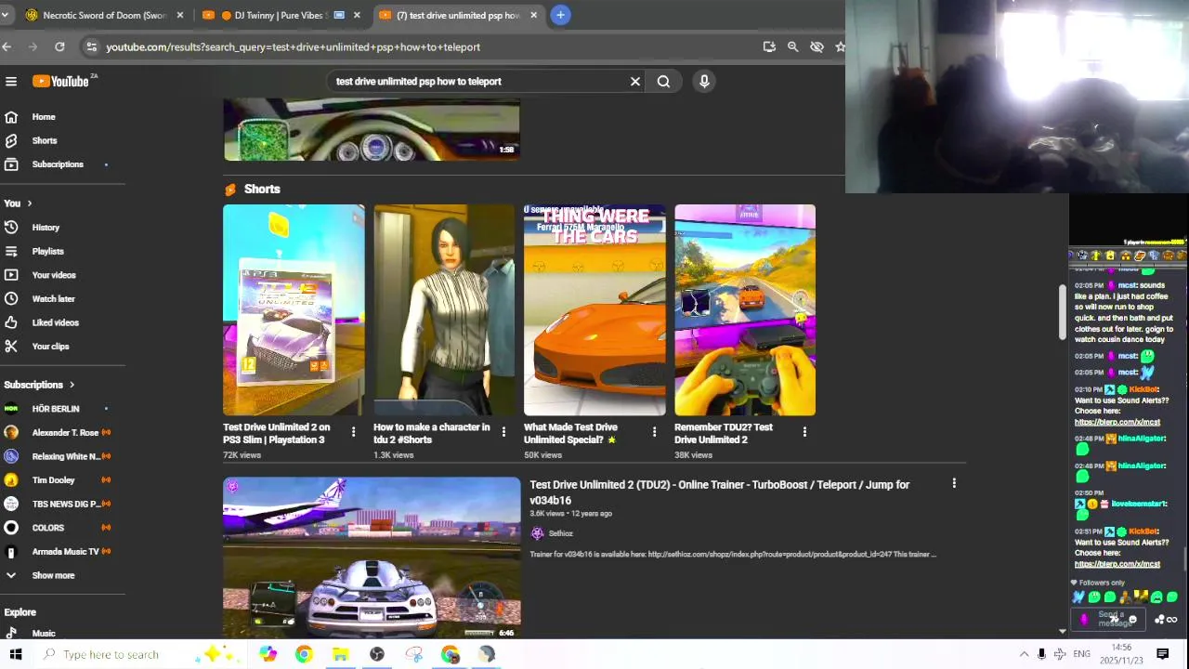Go back in browser history

click(x=7, y=46)
